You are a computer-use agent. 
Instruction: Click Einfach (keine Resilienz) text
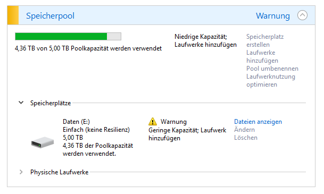(96, 130)
